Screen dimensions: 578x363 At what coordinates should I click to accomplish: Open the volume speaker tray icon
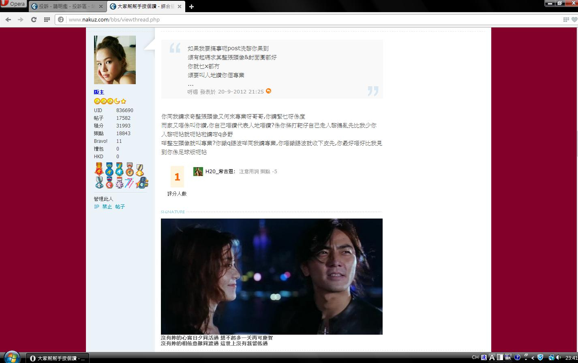click(559, 357)
